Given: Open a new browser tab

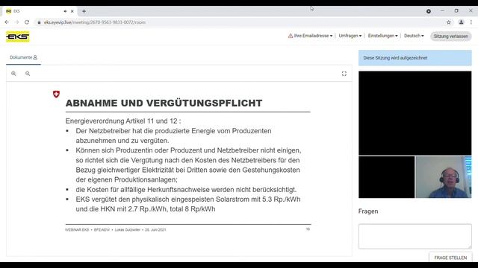Looking at the screenshot, I should point(84,11).
